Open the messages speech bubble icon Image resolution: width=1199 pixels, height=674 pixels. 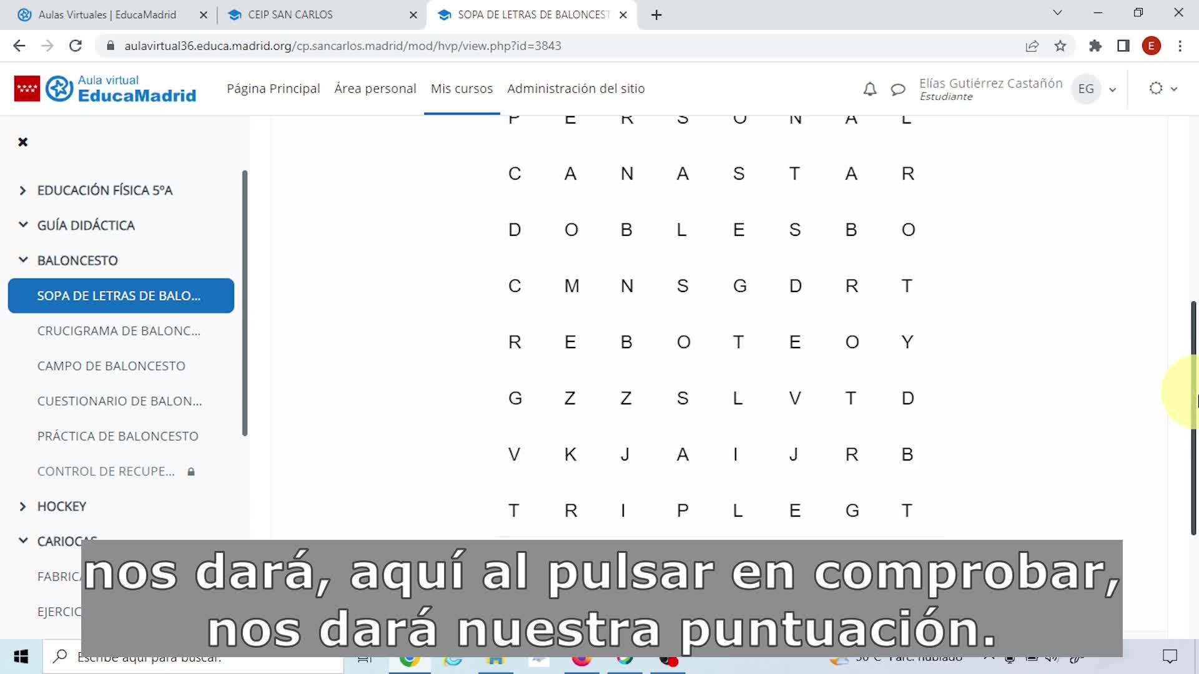[898, 89]
